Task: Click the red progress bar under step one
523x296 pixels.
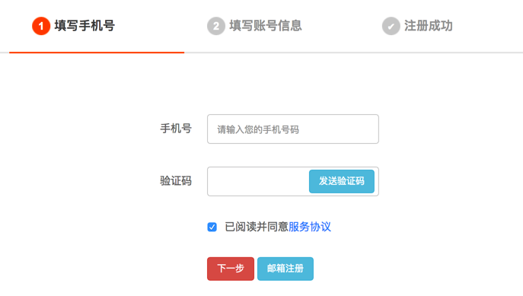Action: click(x=97, y=53)
